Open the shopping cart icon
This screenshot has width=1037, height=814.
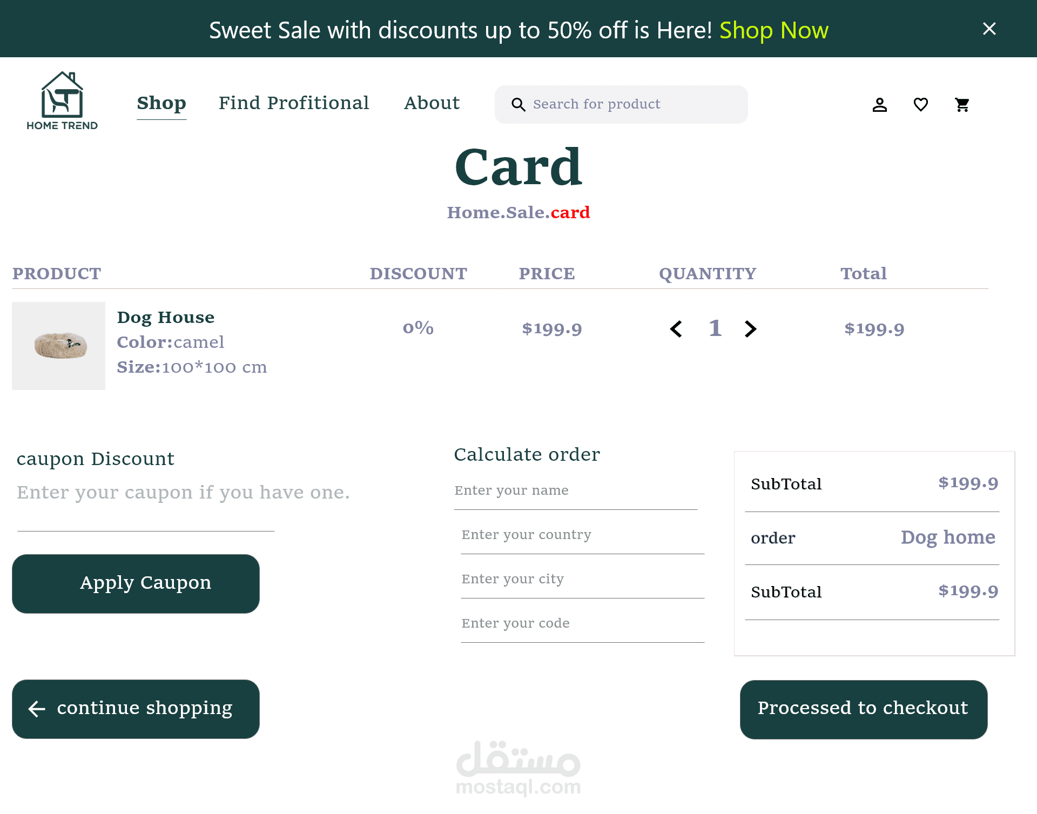coord(962,104)
